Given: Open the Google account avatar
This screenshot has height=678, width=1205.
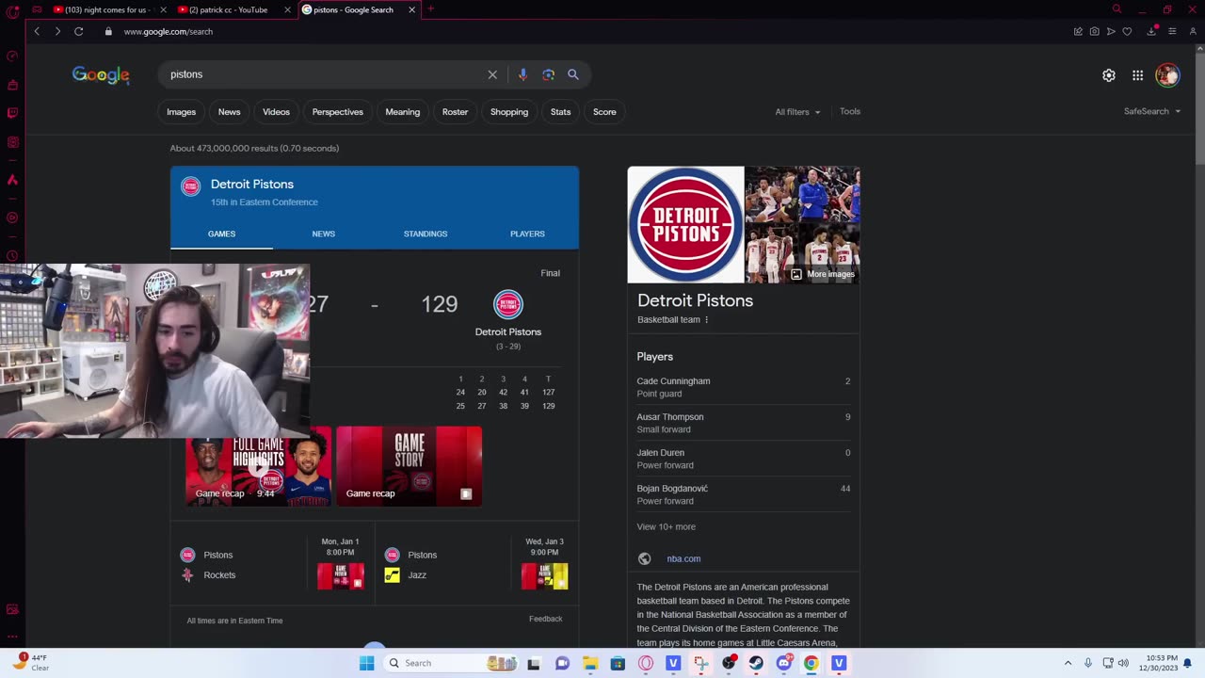Looking at the screenshot, I should coord(1167,75).
